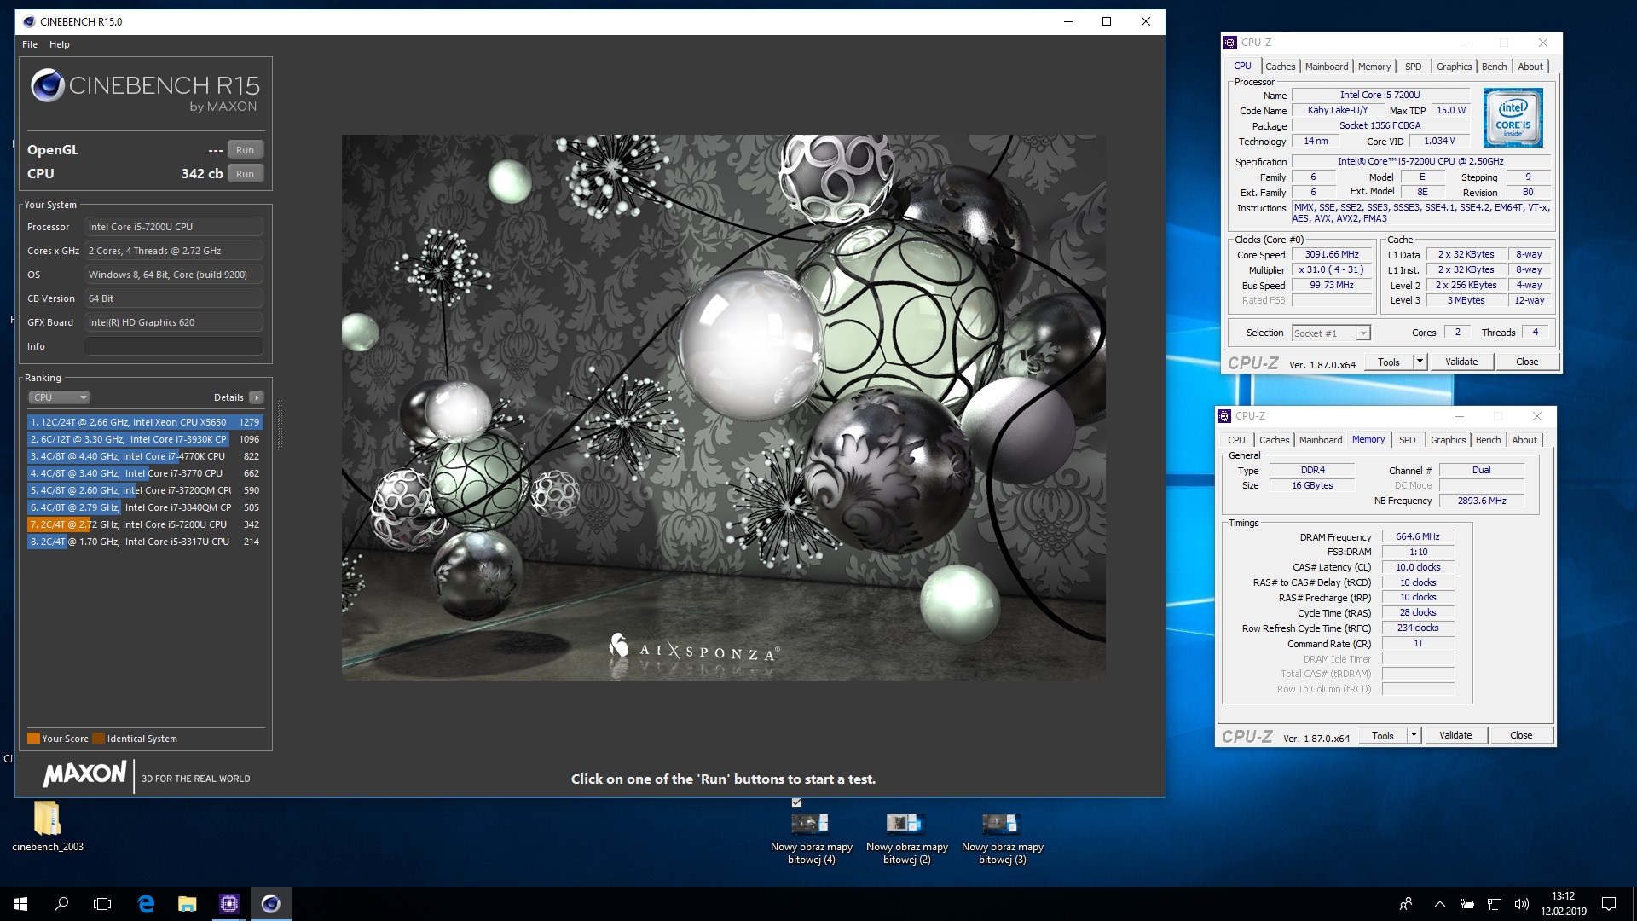Select ranking row Intel Core i5-7200U

pos(144,524)
